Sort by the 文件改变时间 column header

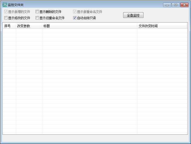[162, 26]
